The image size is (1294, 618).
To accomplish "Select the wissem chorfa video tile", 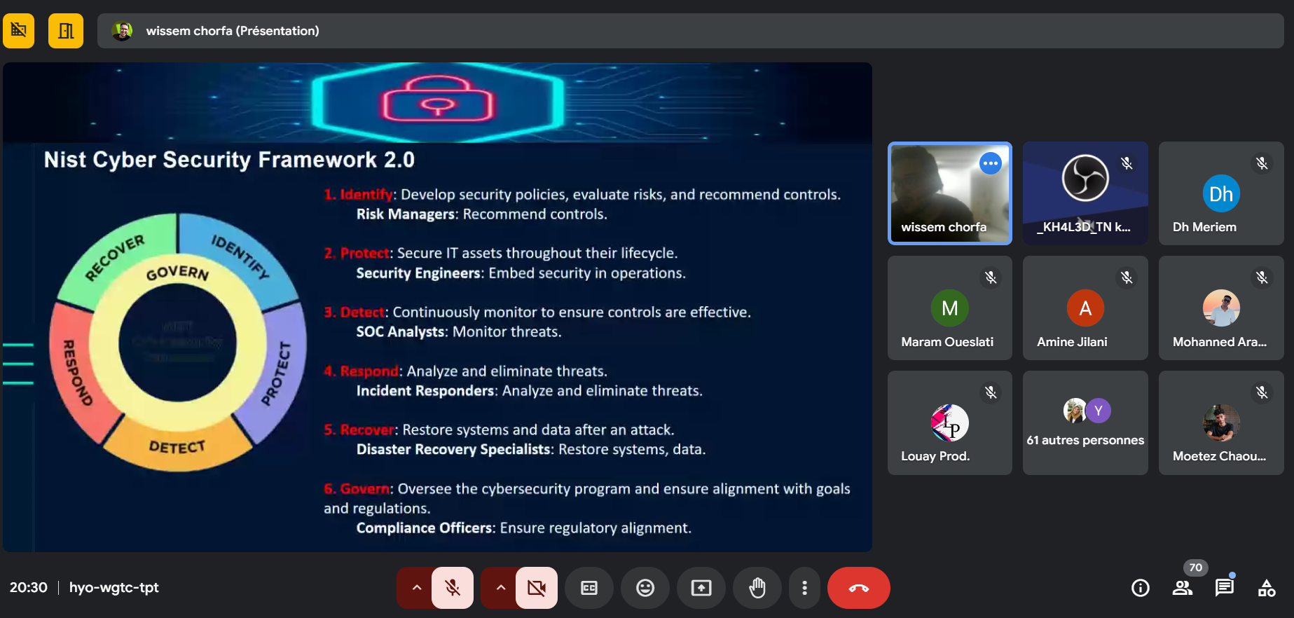I will pyautogui.click(x=950, y=193).
